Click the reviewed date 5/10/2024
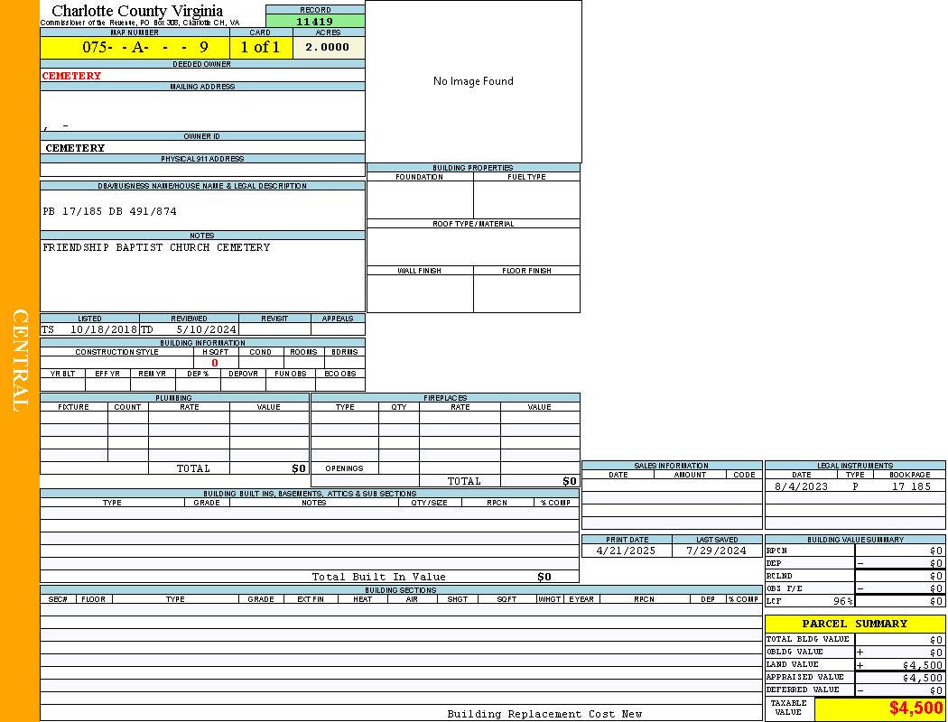948x722 pixels. (x=206, y=329)
